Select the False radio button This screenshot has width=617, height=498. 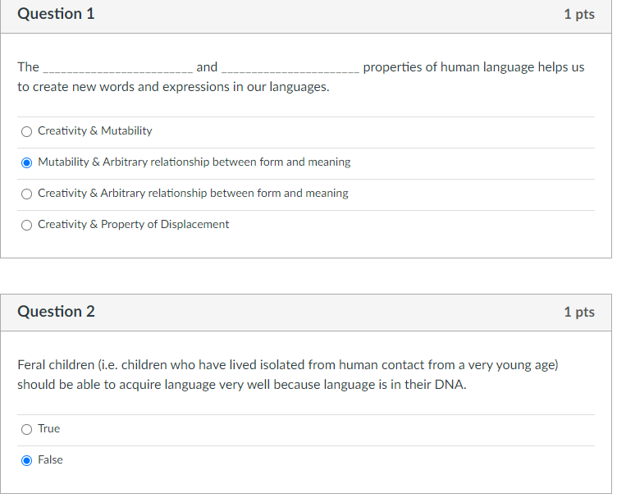point(26,460)
